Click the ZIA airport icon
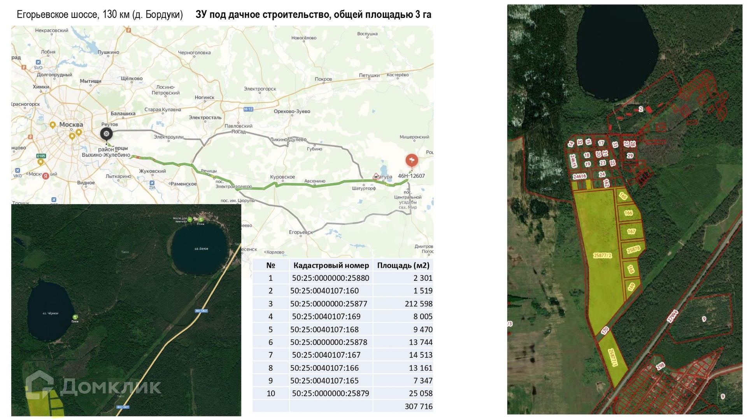Screen dimensions: 747x420 [152, 183]
